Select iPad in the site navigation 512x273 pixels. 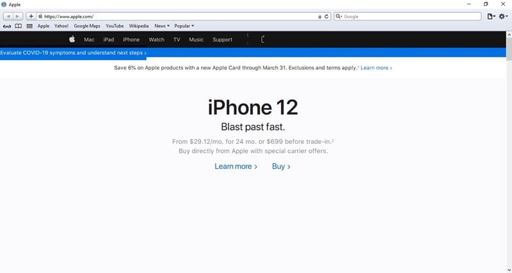(109, 40)
